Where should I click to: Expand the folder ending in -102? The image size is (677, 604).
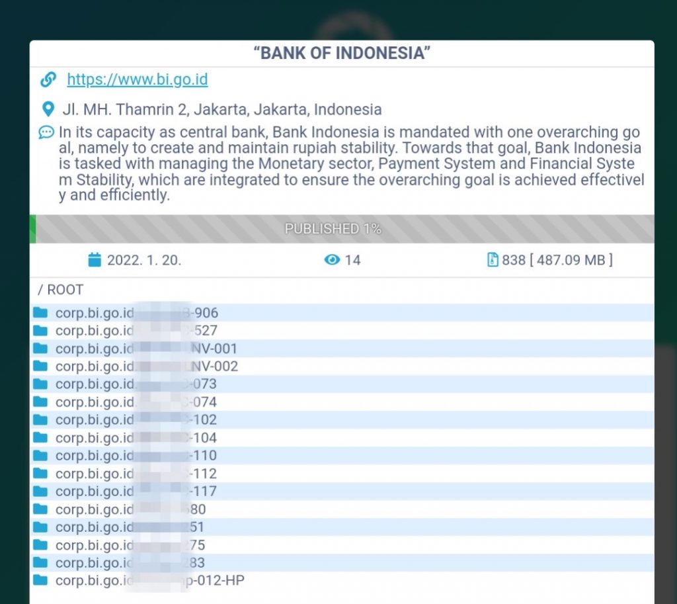(136, 420)
